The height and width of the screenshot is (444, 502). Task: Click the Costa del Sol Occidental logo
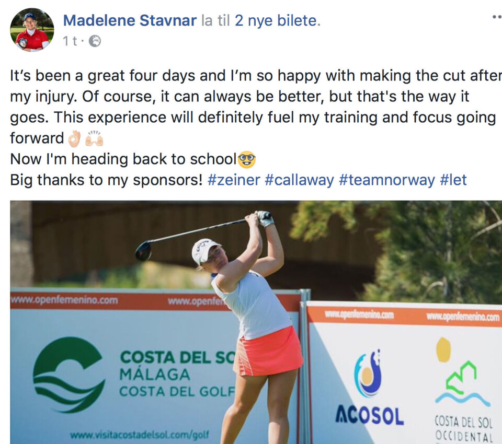(x=463, y=390)
